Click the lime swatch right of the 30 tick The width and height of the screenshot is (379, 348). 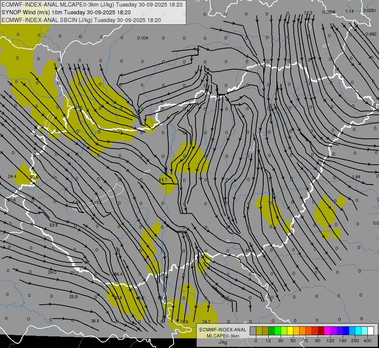pyautogui.click(x=284, y=331)
